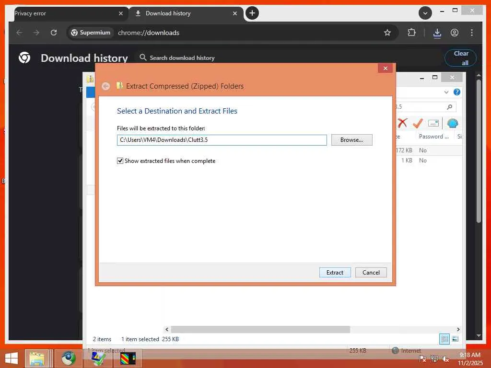
Task: Edit the extraction destination path field
Action: tap(222, 140)
